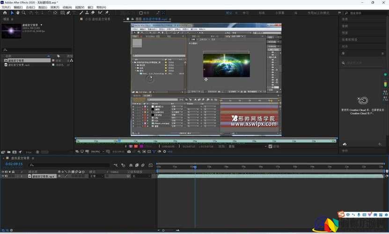389x234 pixels.
Task: Open the parent link dropdown for layer 1
Action: (141, 176)
